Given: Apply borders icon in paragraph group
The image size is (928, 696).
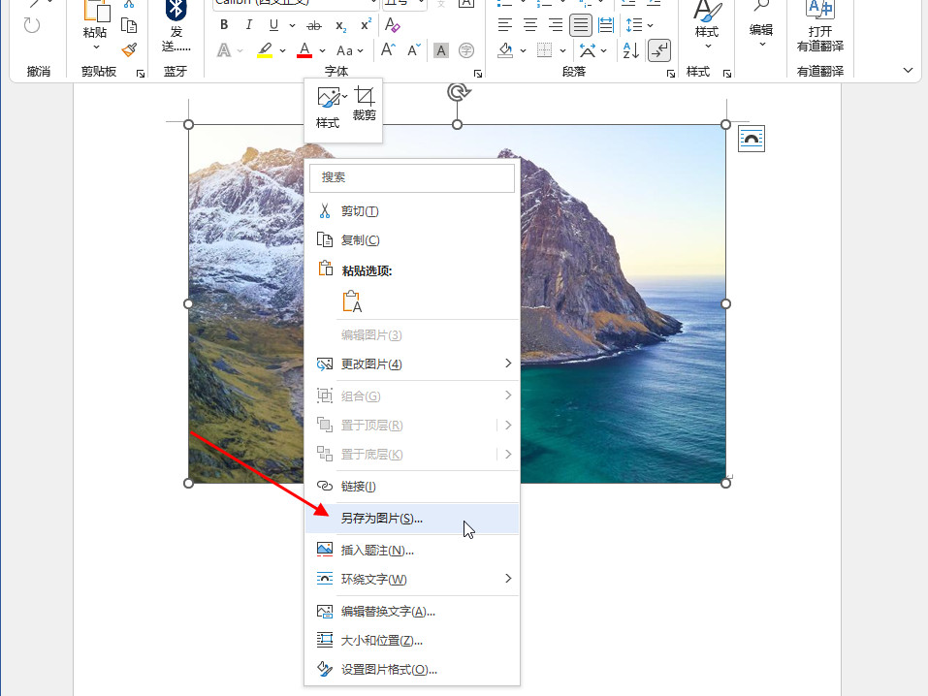Looking at the screenshot, I should 544,50.
